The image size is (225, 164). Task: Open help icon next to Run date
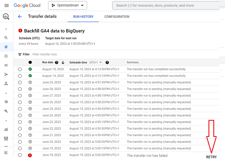(57, 62)
